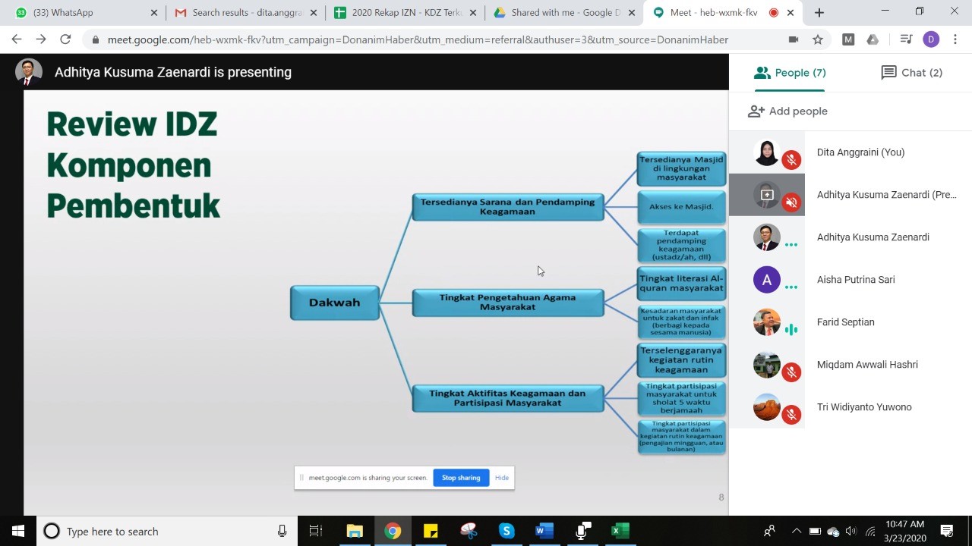This screenshot has height=546, width=972.
Task: Click the Add people icon
Action: click(756, 111)
